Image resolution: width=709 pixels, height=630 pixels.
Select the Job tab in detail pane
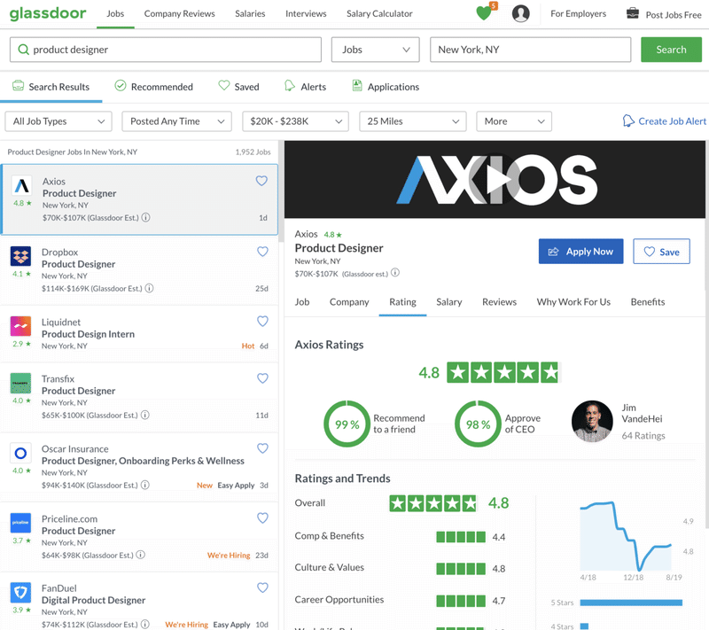click(x=302, y=302)
